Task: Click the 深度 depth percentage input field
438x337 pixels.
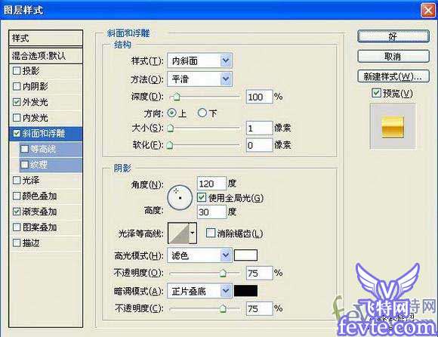Action: (x=259, y=97)
